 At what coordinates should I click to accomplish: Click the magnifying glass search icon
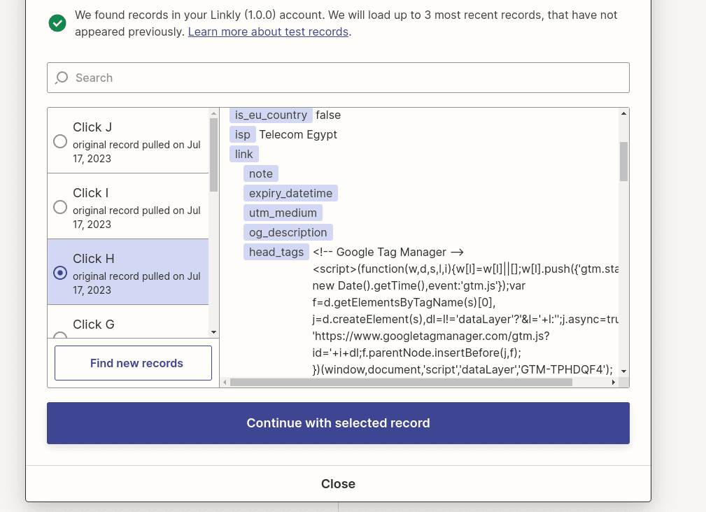[x=62, y=78]
